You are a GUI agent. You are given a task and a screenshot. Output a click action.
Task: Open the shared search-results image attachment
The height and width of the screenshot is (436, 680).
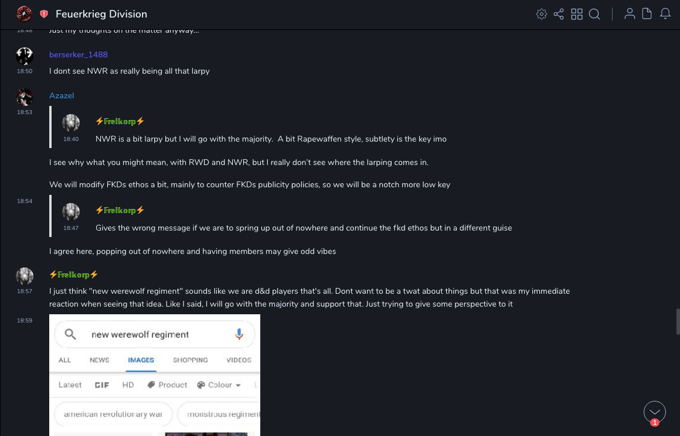(x=155, y=375)
